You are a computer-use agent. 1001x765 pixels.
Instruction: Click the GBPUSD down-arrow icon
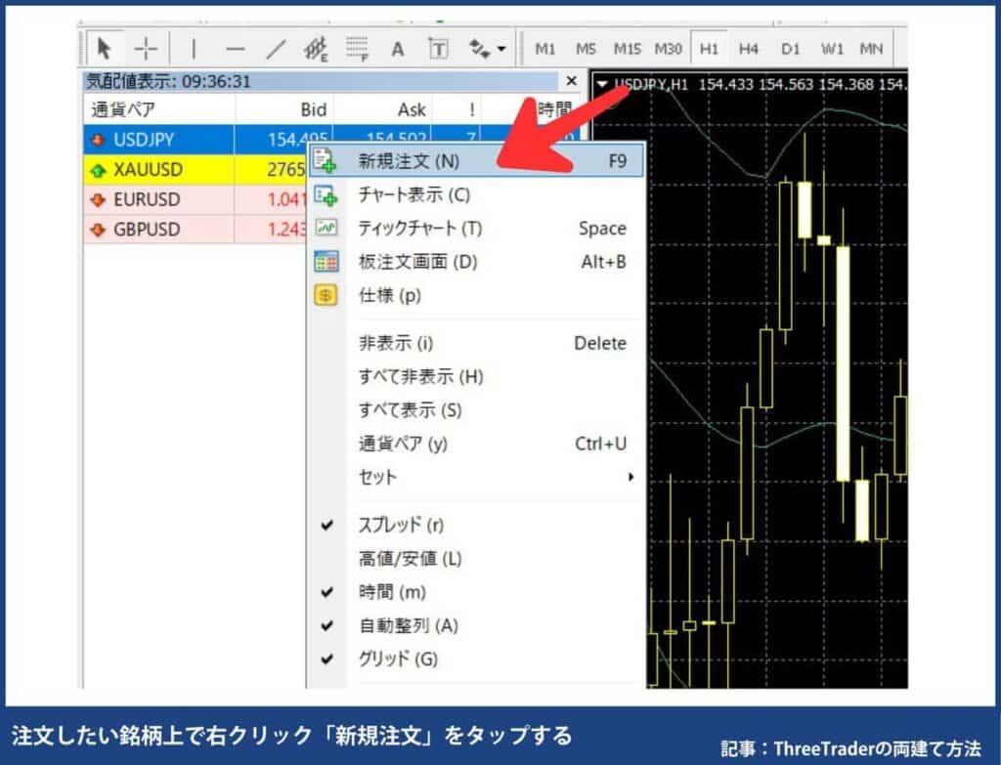(x=98, y=230)
